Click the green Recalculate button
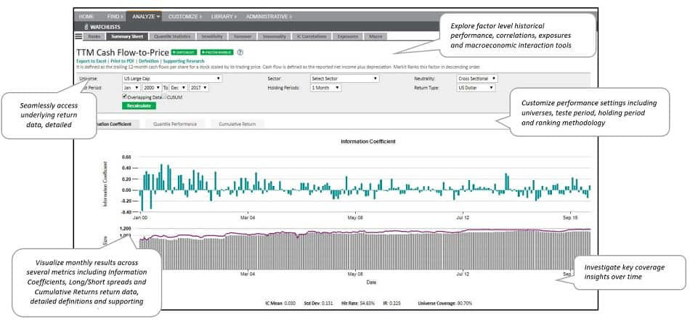 pos(139,106)
